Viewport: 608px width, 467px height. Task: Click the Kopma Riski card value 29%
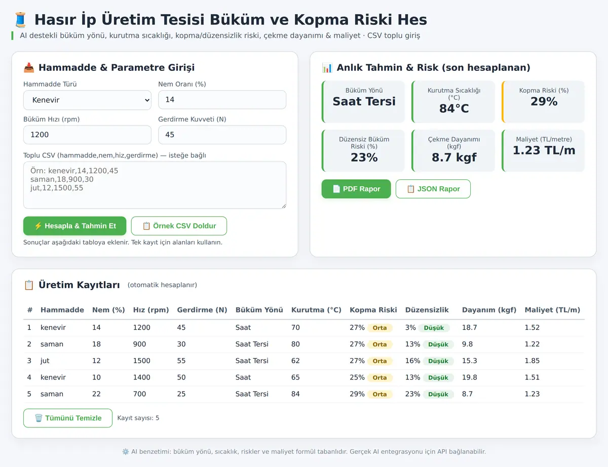click(544, 101)
